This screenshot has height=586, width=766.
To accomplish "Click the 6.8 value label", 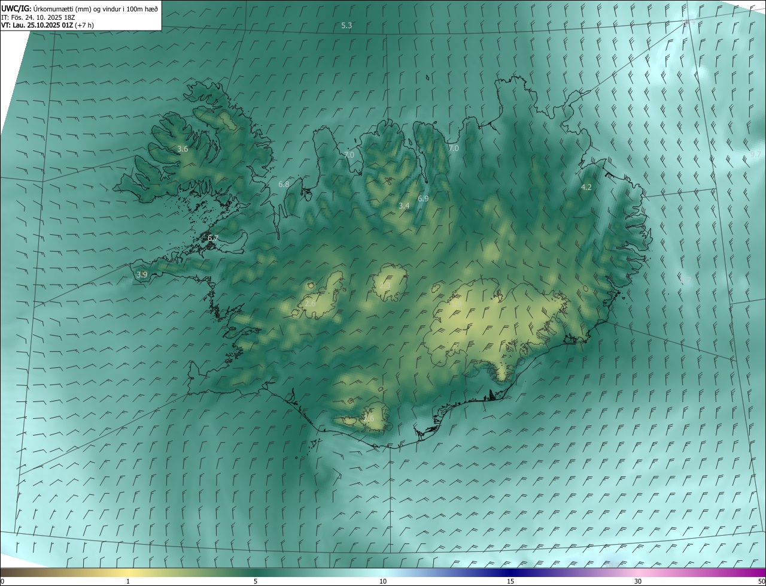I will pos(284,184).
